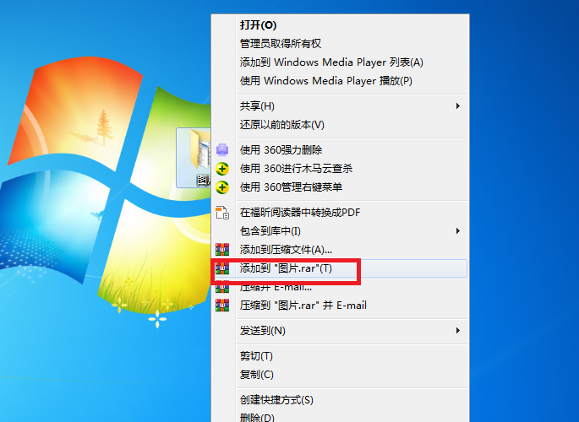Click WinRAR icon beside 添加到压缩文件(A)
This screenshot has height=422, width=579.
pyautogui.click(x=222, y=250)
